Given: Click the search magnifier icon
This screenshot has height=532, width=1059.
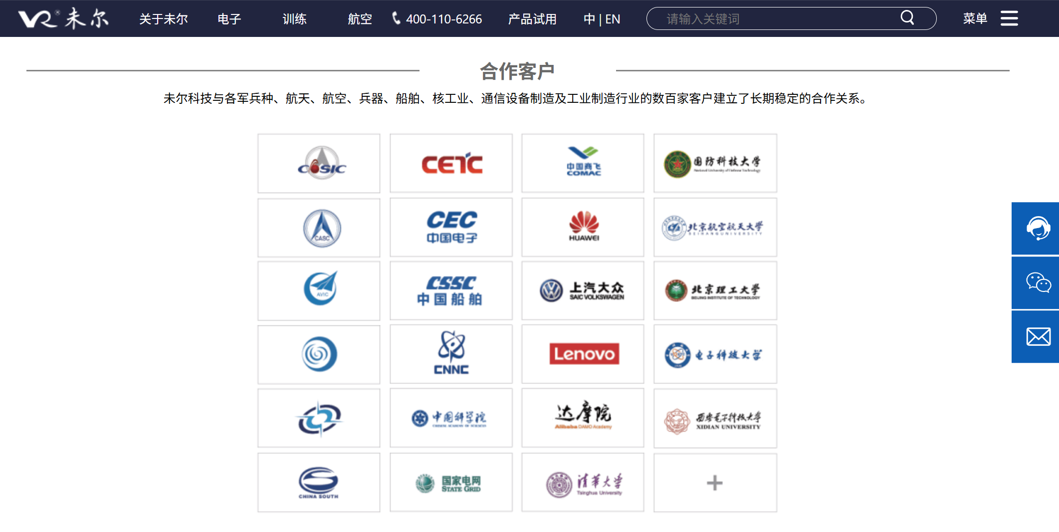Looking at the screenshot, I should click(x=907, y=18).
